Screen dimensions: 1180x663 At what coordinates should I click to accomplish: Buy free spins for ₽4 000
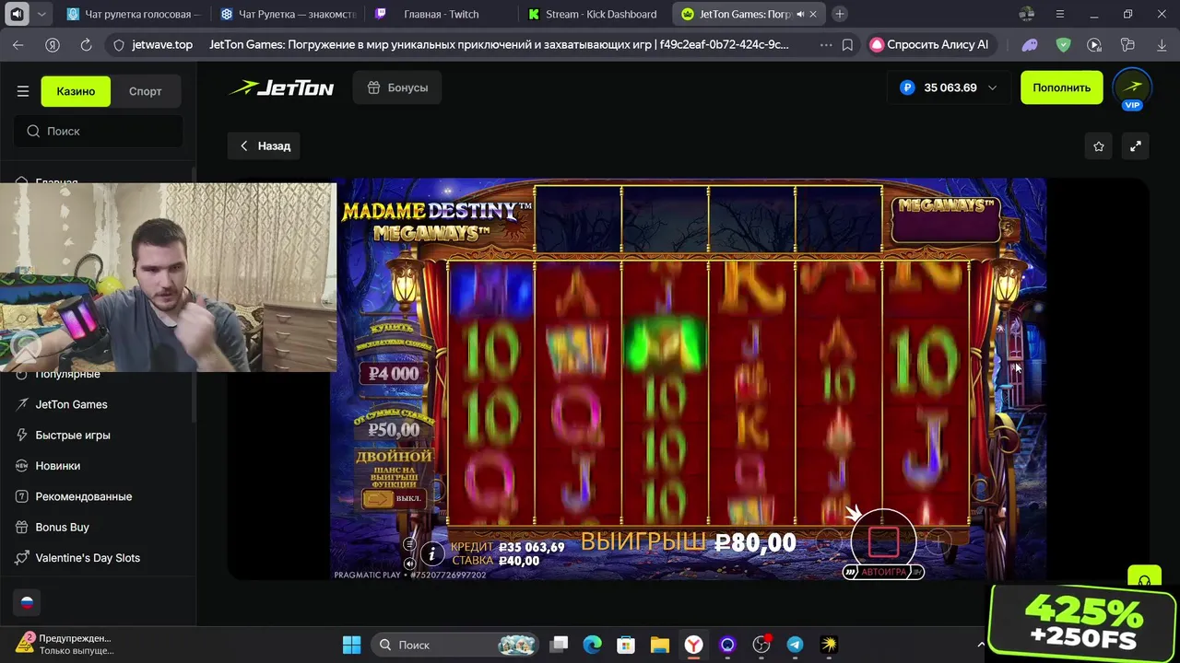[x=394, y=374]
